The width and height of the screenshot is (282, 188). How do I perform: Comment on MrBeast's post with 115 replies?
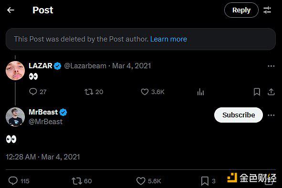[x=13, y=181]
